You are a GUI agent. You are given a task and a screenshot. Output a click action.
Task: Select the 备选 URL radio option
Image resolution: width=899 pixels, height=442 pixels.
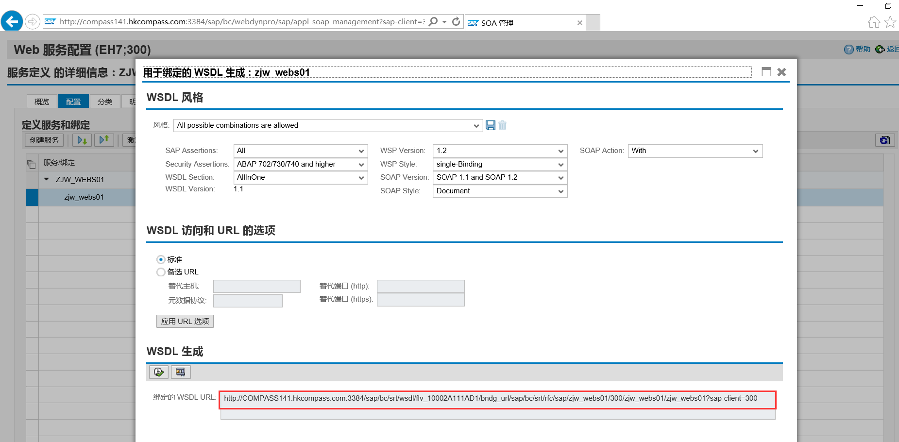click(x=161, y=272)
